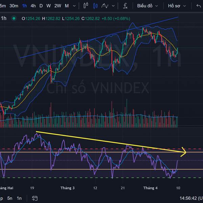Image resolution: width=203 pixels, height=203 pixels.
Task: Click the 21 date axis label
Action: coord(123,188)
